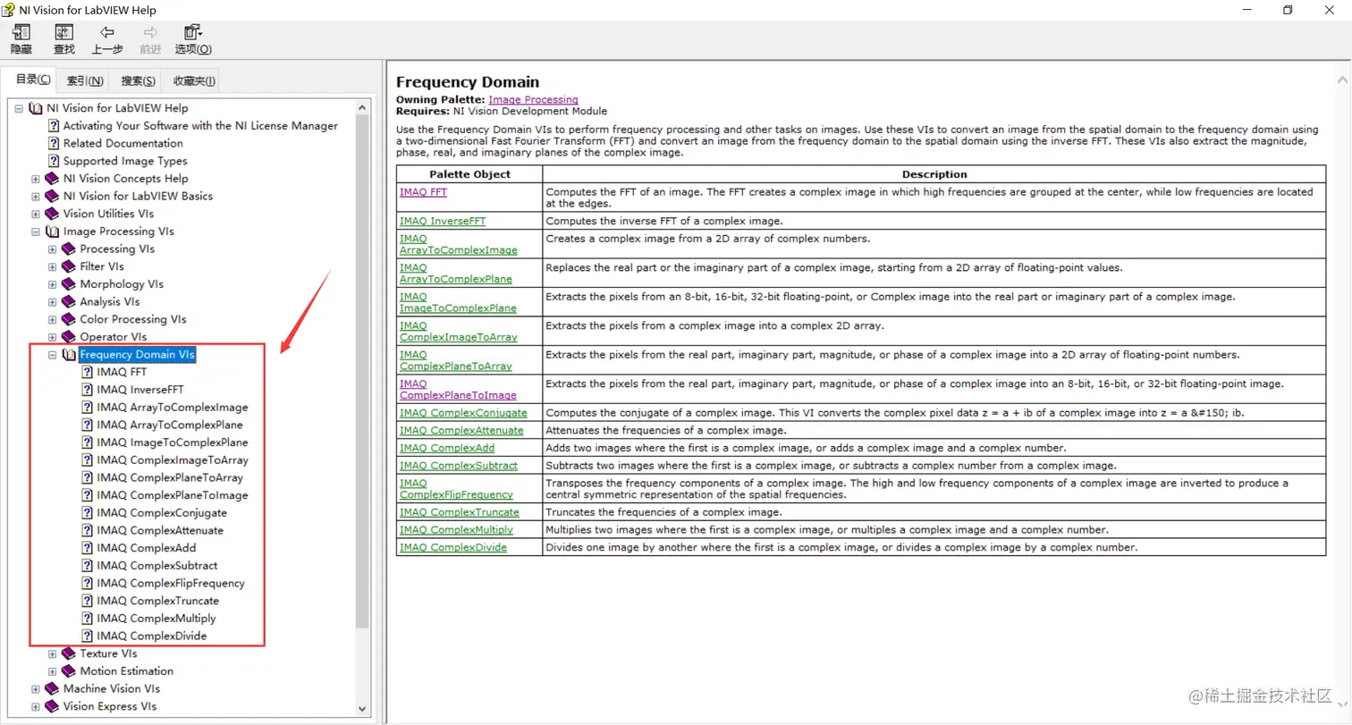Expand the Machine Vision VIs node
The height and width of the screenshot is (725, 1352).
(x=36, y=689)
